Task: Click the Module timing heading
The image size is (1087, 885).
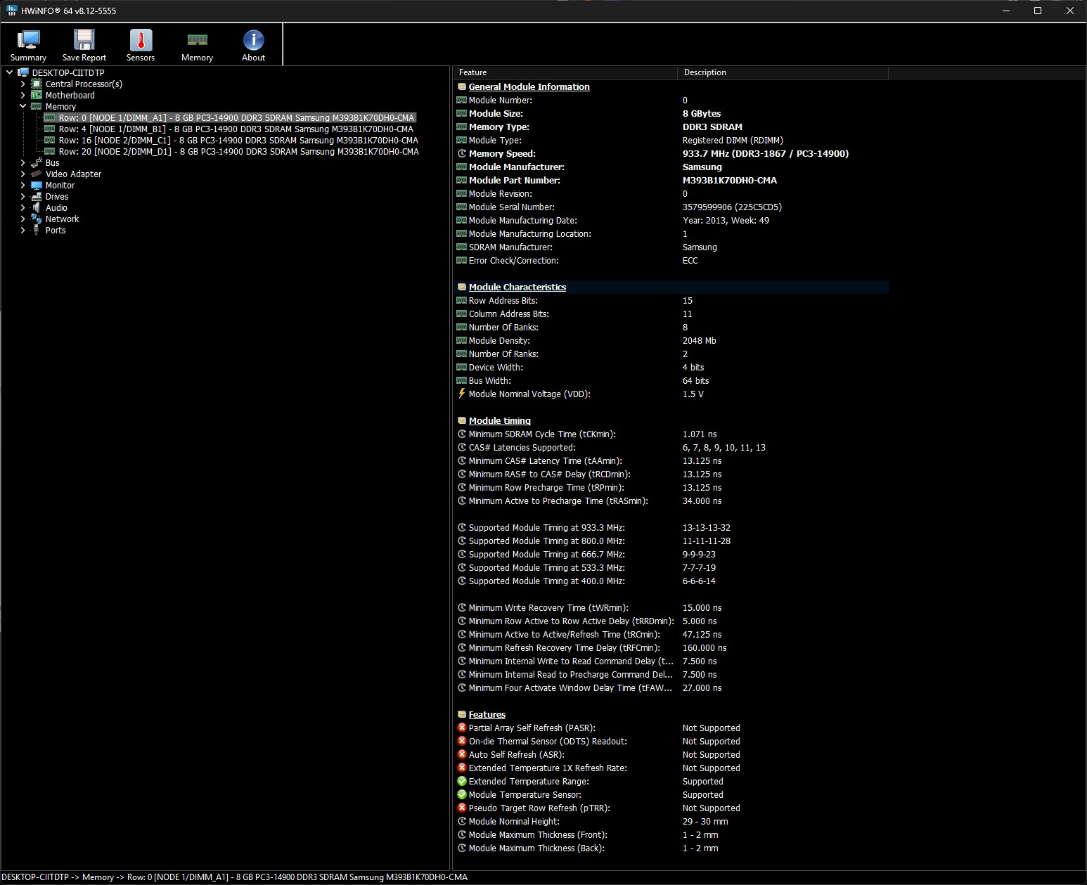Action: (x=499, y=420)
